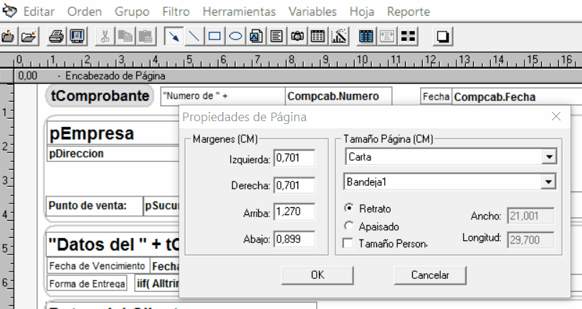
Task: Select the arrow pointer tool
Action: (x=173, y=37)
